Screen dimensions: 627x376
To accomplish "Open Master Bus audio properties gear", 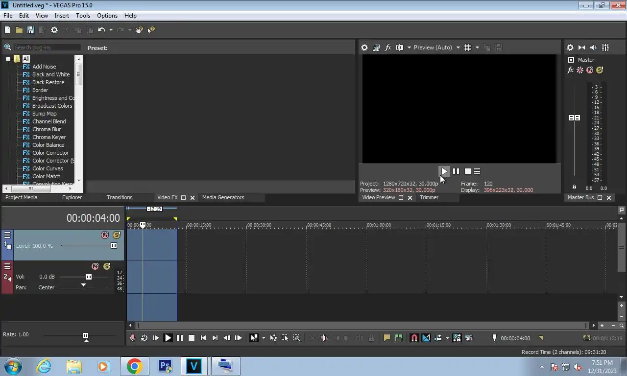I will click(x=570, y=47).
